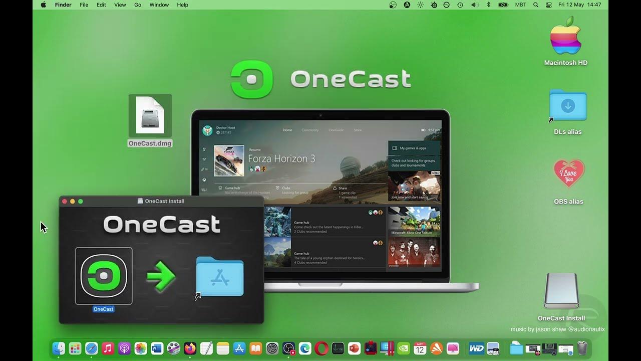
Task: Open the MBT input source menu
Action: pyautogui.click(x=521, y=5)
